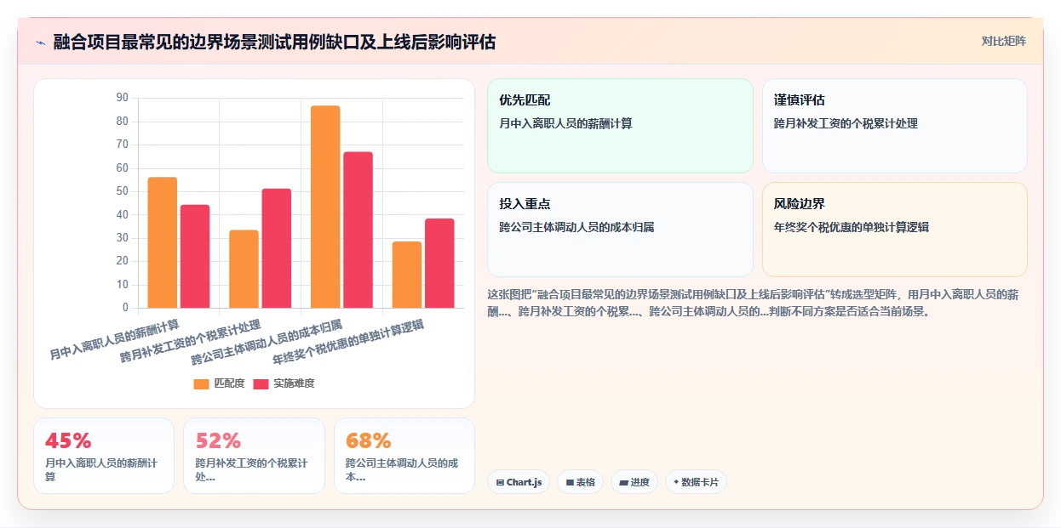
Task: Open the 52% stat card
Action: point(254,456)
